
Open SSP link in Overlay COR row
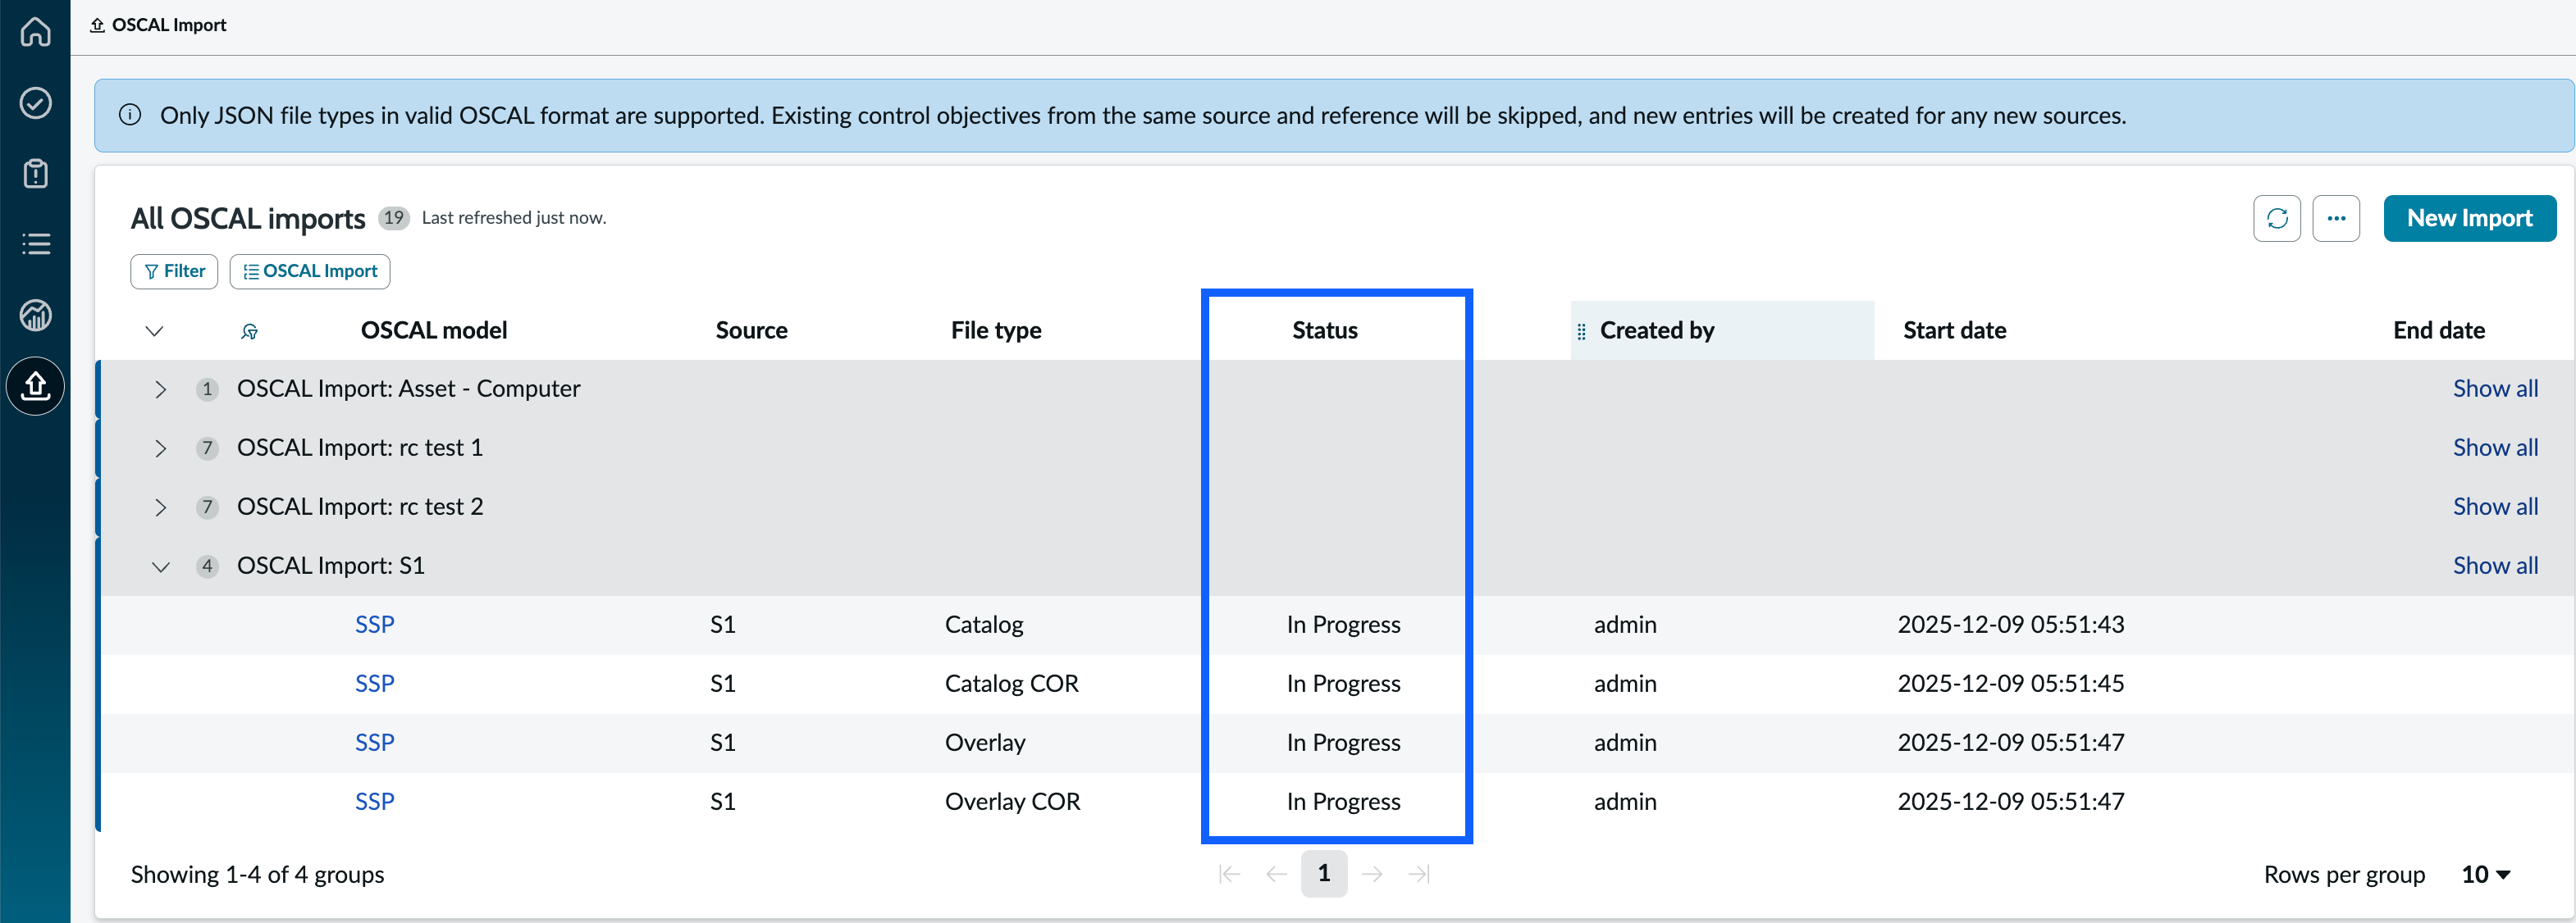click(x=374, y=801)
